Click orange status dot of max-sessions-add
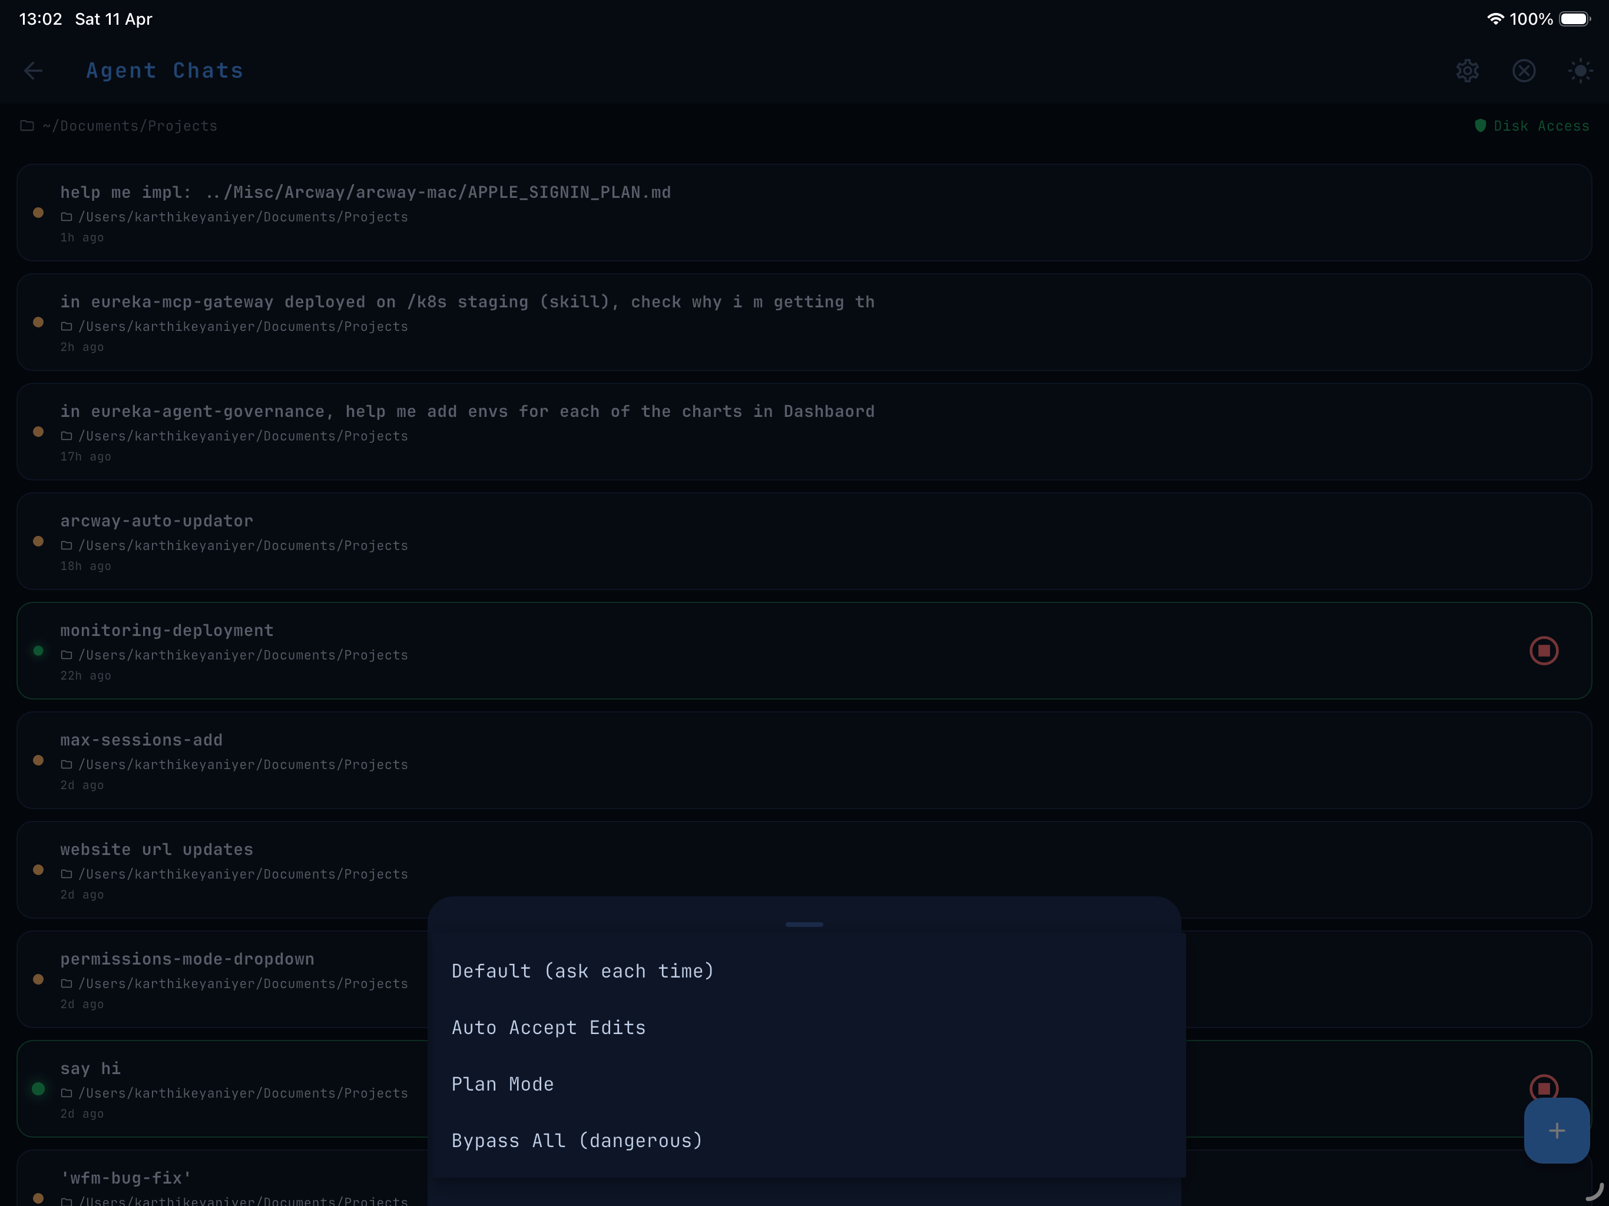Viewport: 1609px width, 1206px height. 38,760
